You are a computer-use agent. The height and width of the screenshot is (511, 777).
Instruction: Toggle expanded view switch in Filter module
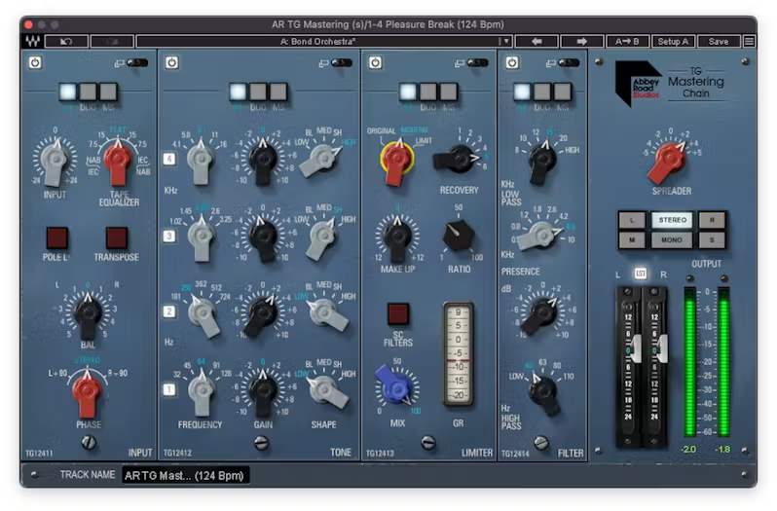[x=569, y=63]
